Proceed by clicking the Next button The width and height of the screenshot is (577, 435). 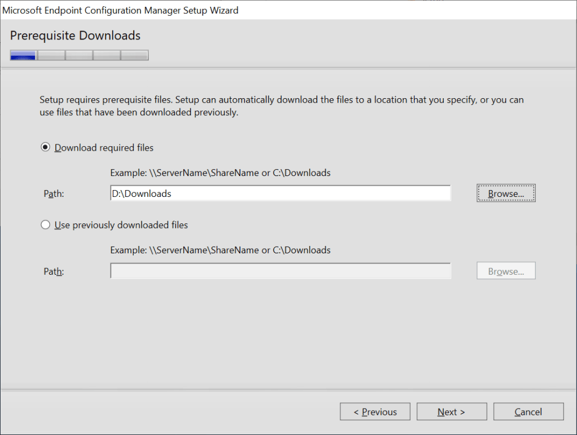pyautogui.click(x=451, y=412)
